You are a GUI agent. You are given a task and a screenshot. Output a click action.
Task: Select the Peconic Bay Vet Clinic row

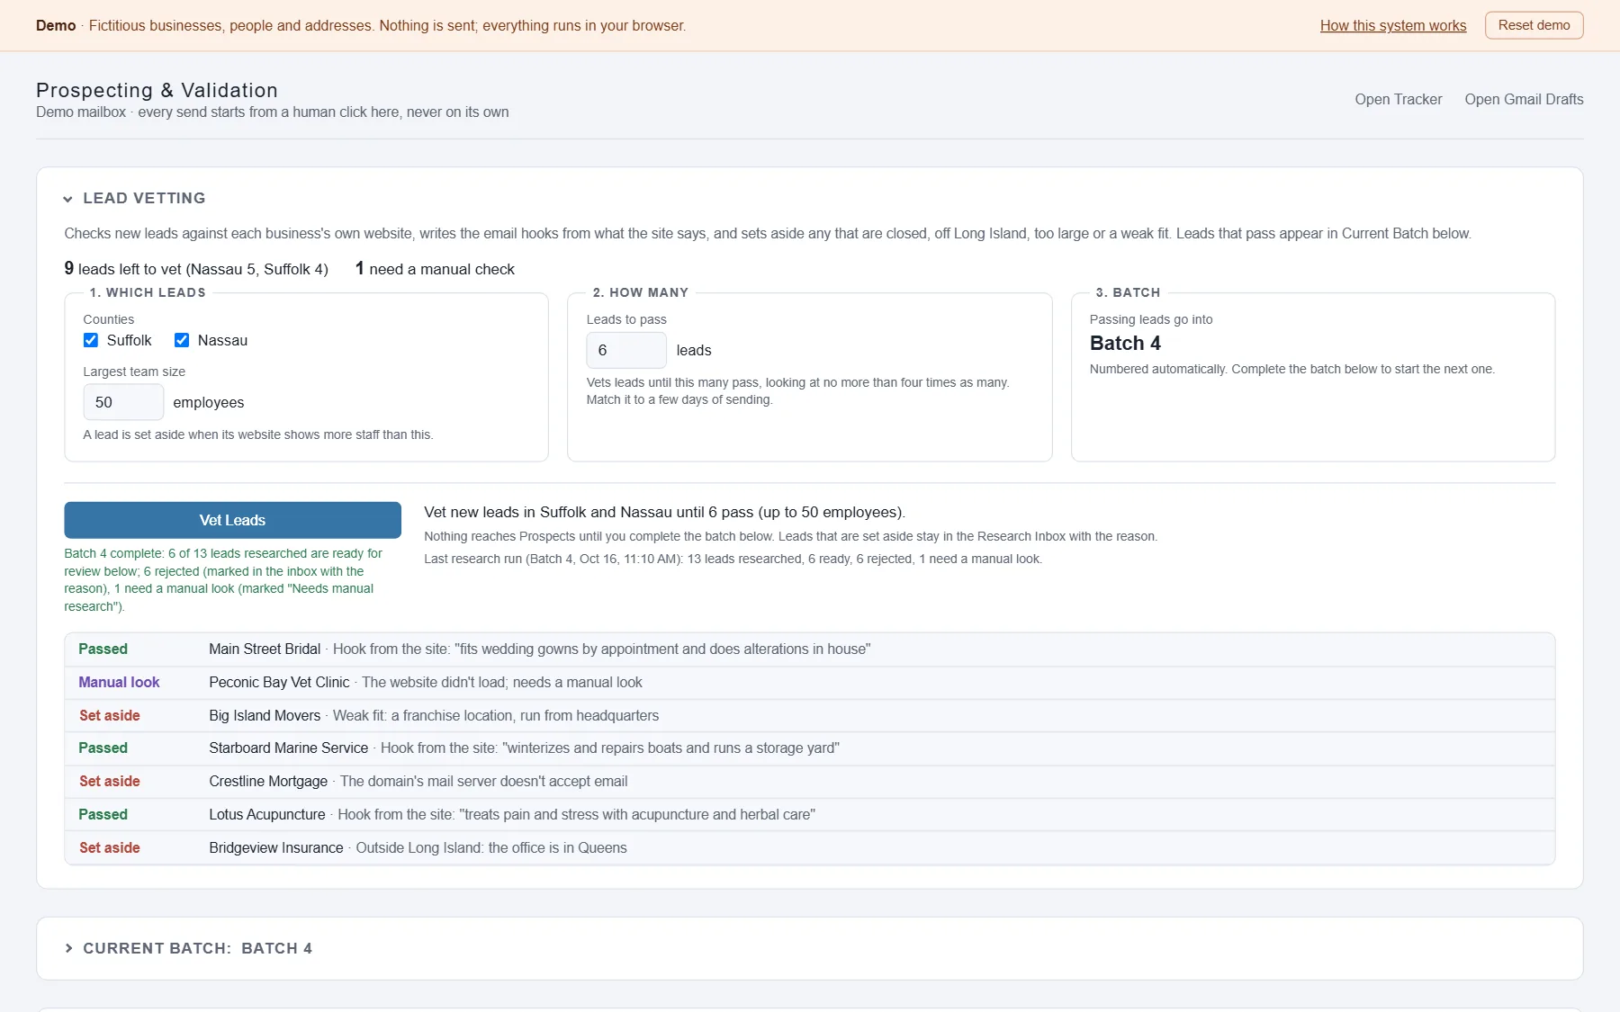click(x=809, y=683)
